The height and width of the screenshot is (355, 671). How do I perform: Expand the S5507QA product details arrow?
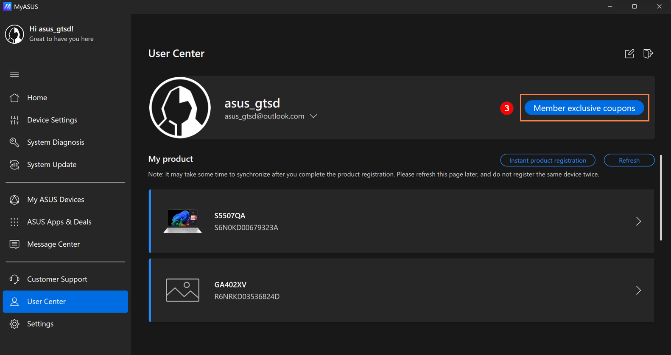pos(638,221)
